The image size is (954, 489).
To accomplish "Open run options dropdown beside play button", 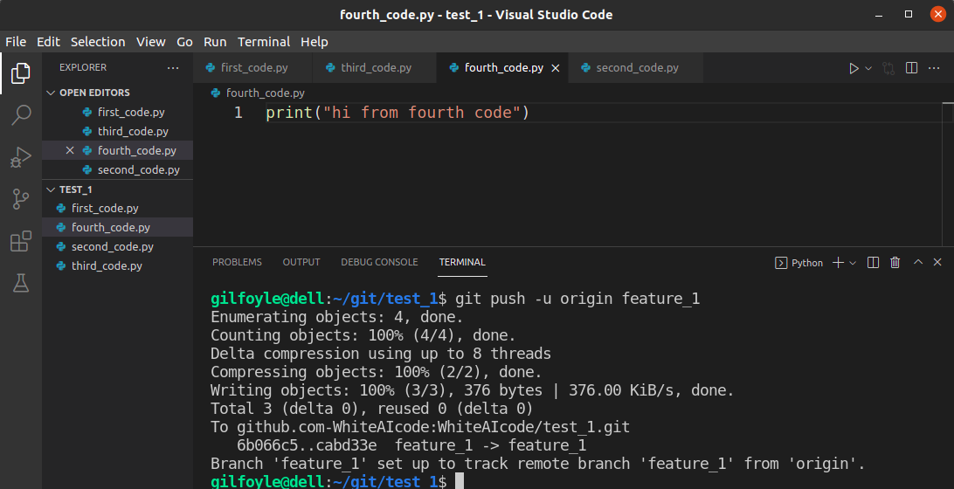I will coord(868,68).
